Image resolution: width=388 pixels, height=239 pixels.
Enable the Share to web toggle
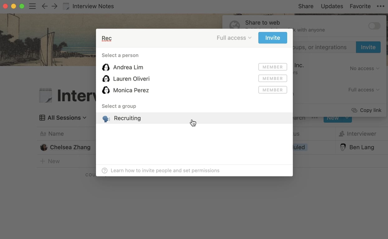(374, 26)
